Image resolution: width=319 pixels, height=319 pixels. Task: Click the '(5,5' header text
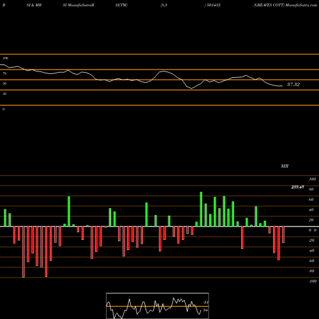point(164,5)
